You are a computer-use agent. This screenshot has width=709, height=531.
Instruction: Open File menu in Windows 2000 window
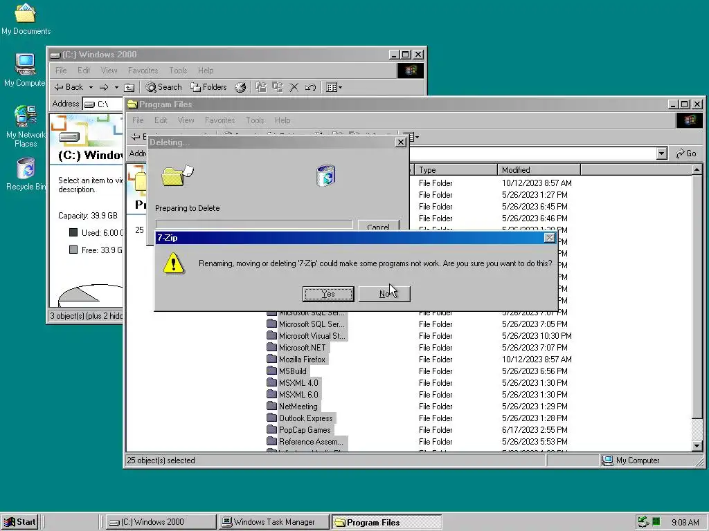[61, 71]
